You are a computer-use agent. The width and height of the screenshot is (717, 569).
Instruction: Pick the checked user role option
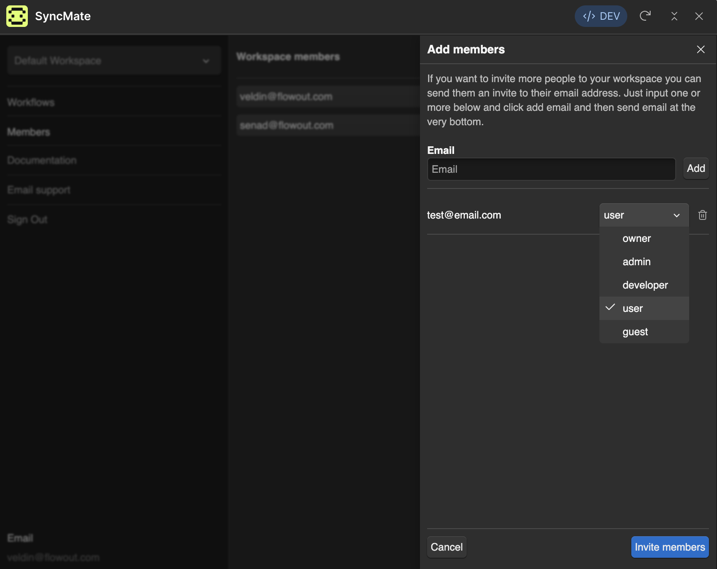click(633, 309)
